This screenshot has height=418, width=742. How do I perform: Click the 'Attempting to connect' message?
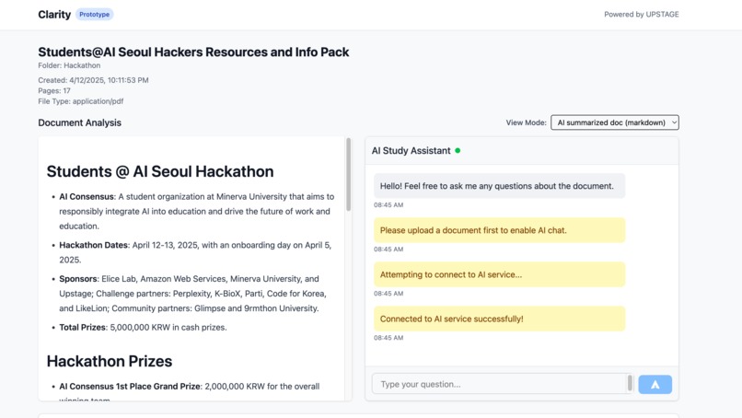click(x=499, y=274)
